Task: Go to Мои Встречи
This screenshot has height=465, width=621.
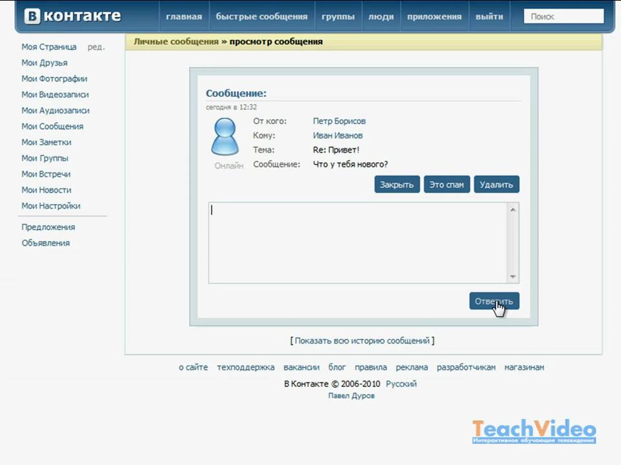Action: [x=46, y=174]
